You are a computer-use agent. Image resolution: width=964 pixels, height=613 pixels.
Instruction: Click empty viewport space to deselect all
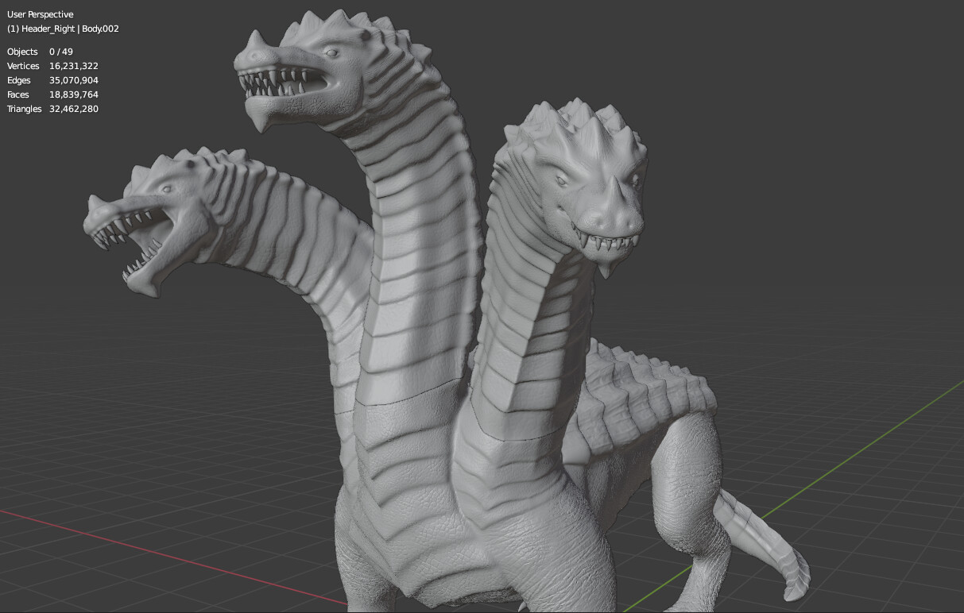[834, 159]
